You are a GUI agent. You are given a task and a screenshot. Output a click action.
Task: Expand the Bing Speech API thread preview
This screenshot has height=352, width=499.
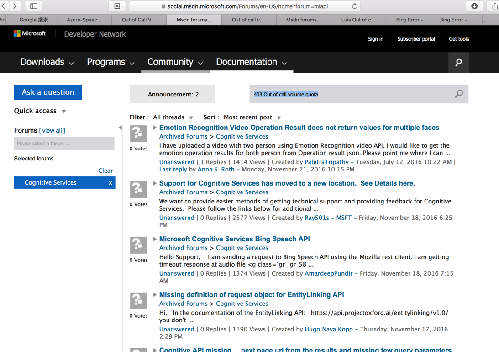pos(155,239)
